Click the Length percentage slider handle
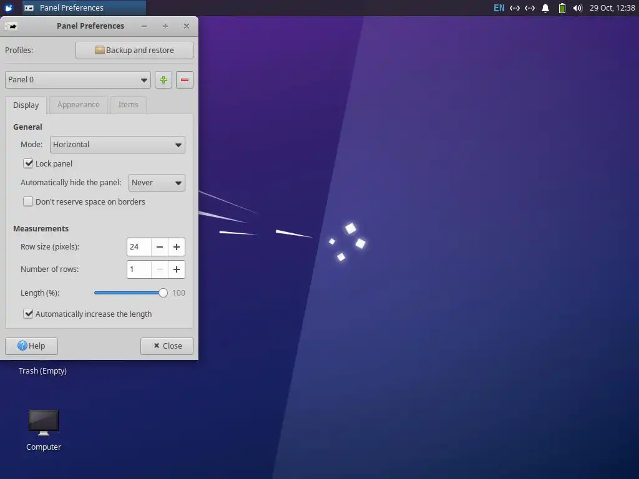This screenshot has width=639, height=479. coord(163,293)
